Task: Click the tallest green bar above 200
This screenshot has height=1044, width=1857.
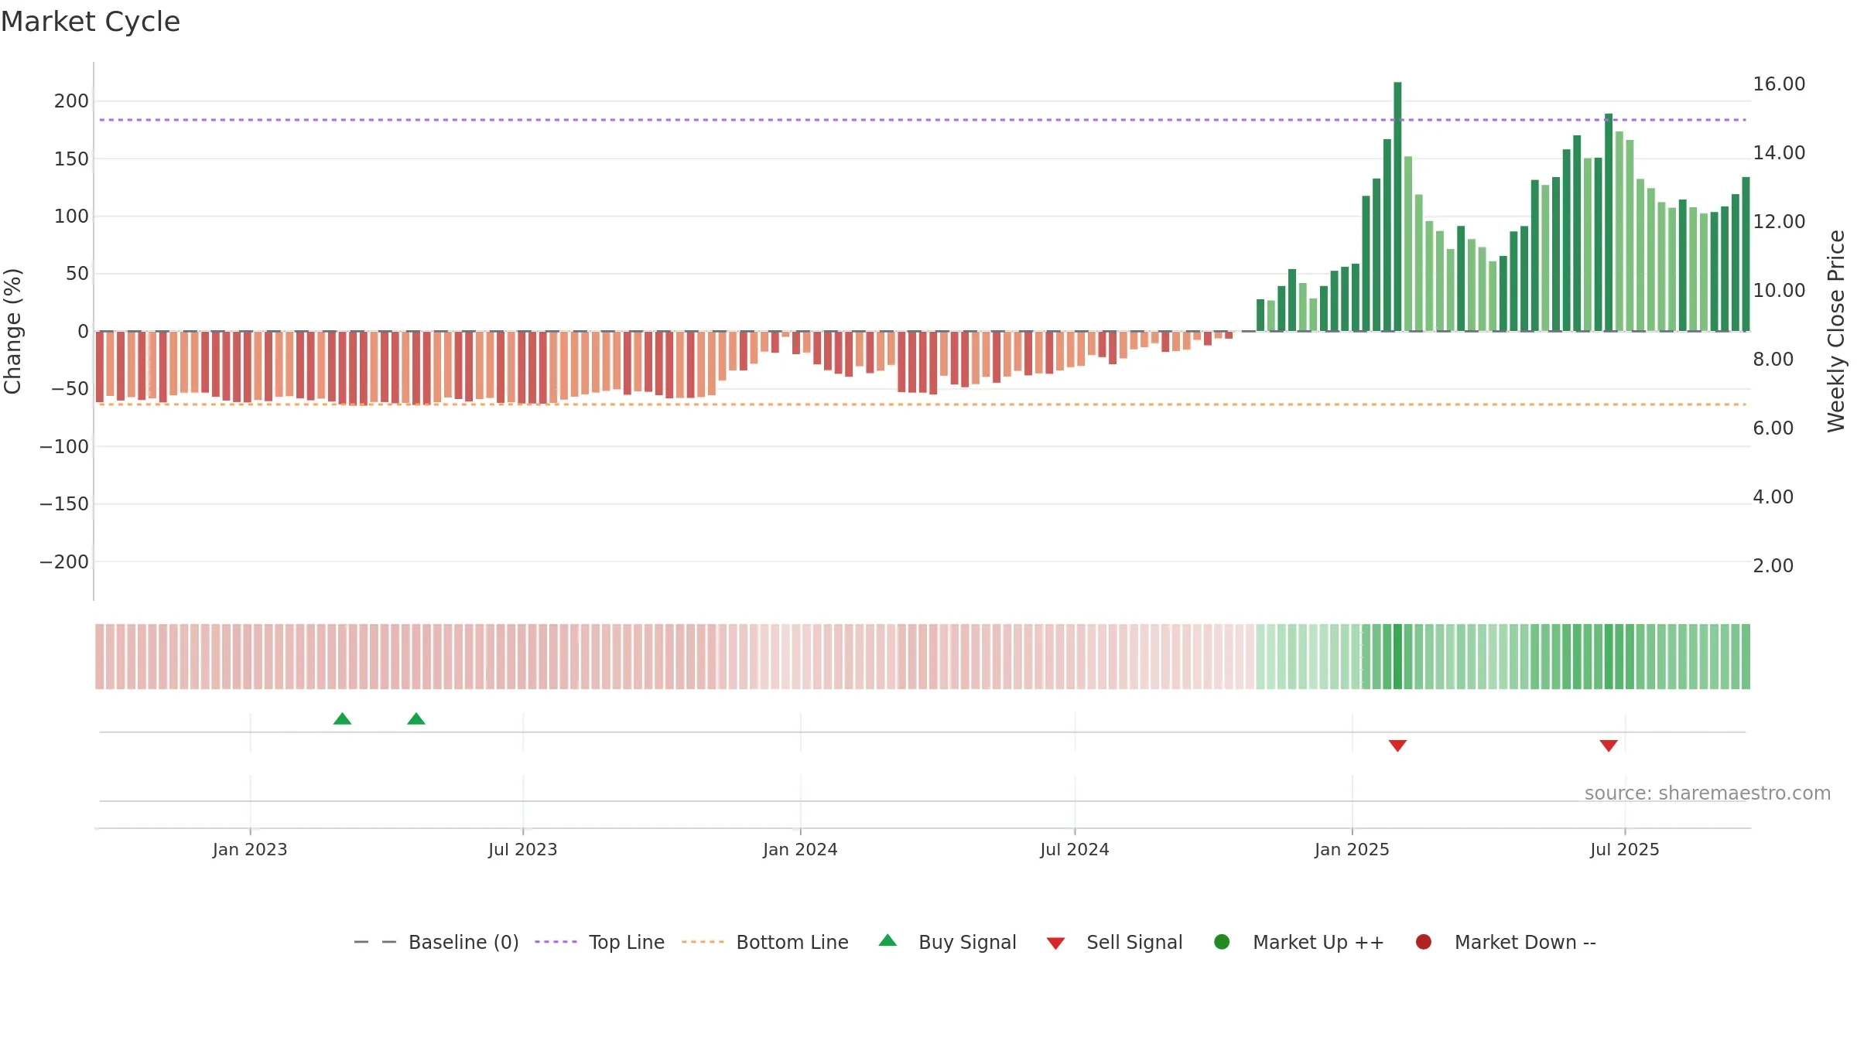Action: coord(1397,206)
